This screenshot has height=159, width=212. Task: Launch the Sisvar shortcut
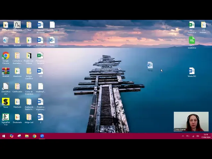click(6, 103)
